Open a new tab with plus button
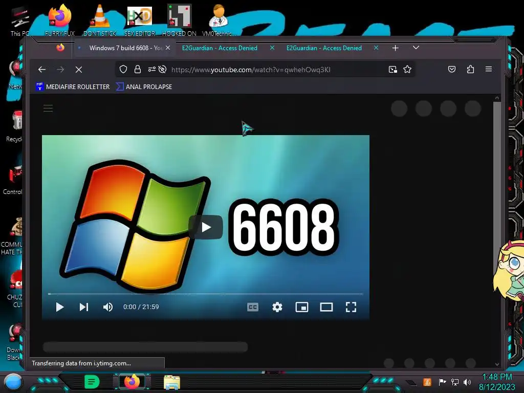The height and width of the screenshot is (393, 524). (x=396, y=48)
